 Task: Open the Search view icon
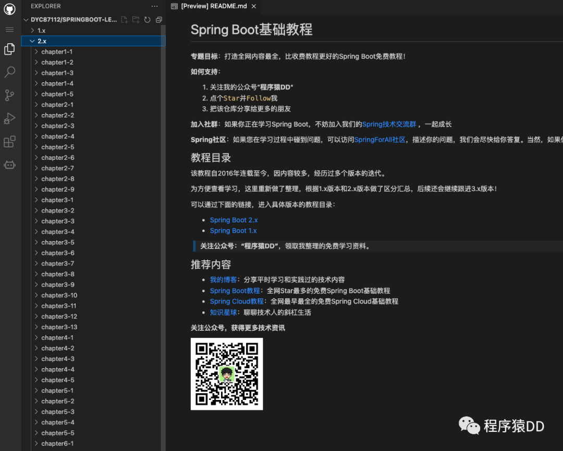[x=10, y=72]
